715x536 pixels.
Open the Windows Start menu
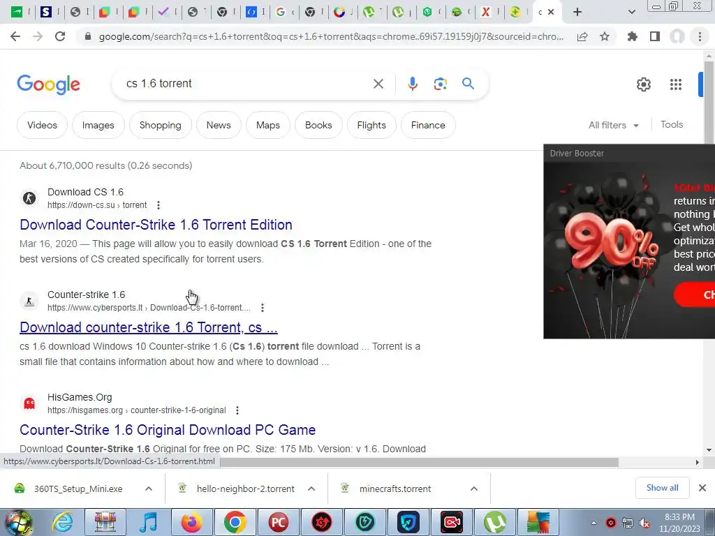pyautogui.click(x=18, y=522)
